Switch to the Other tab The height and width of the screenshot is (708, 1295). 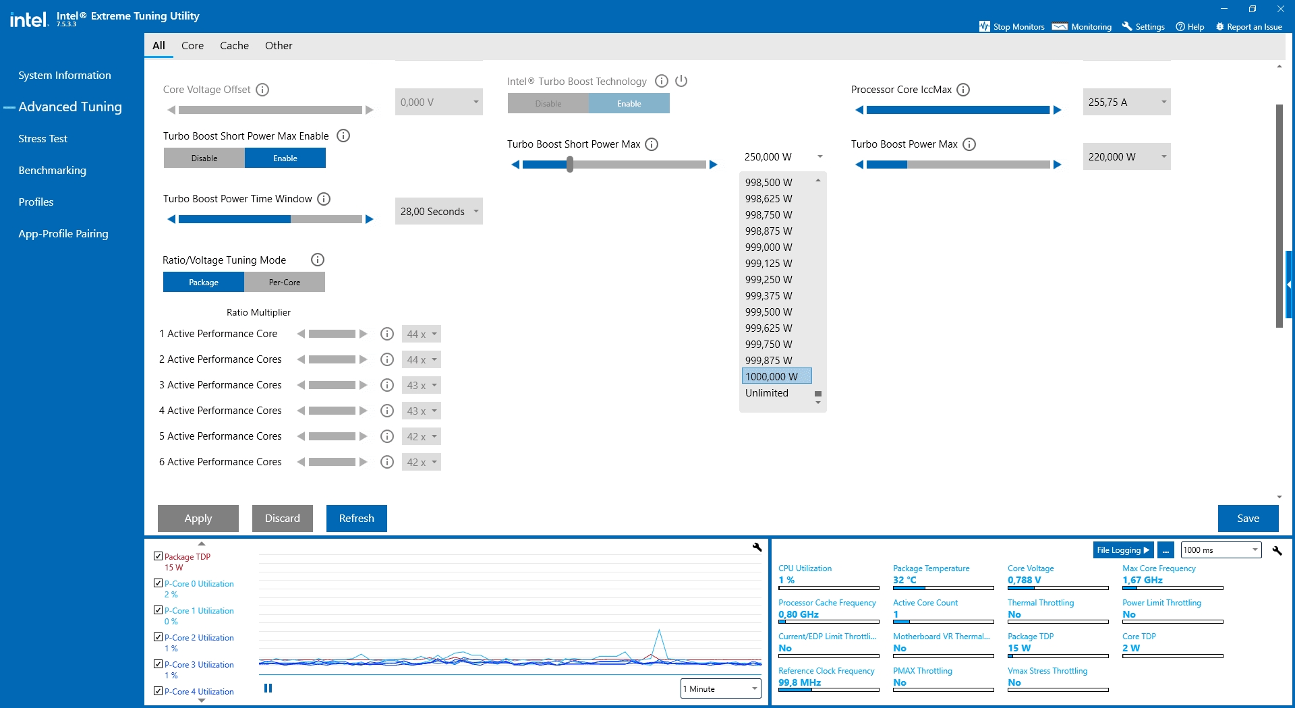tap(279, 46)
